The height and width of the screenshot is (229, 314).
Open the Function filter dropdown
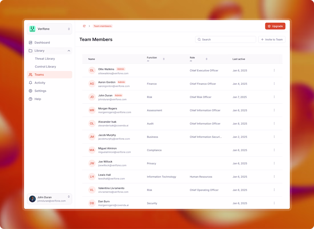pos(164,59)
